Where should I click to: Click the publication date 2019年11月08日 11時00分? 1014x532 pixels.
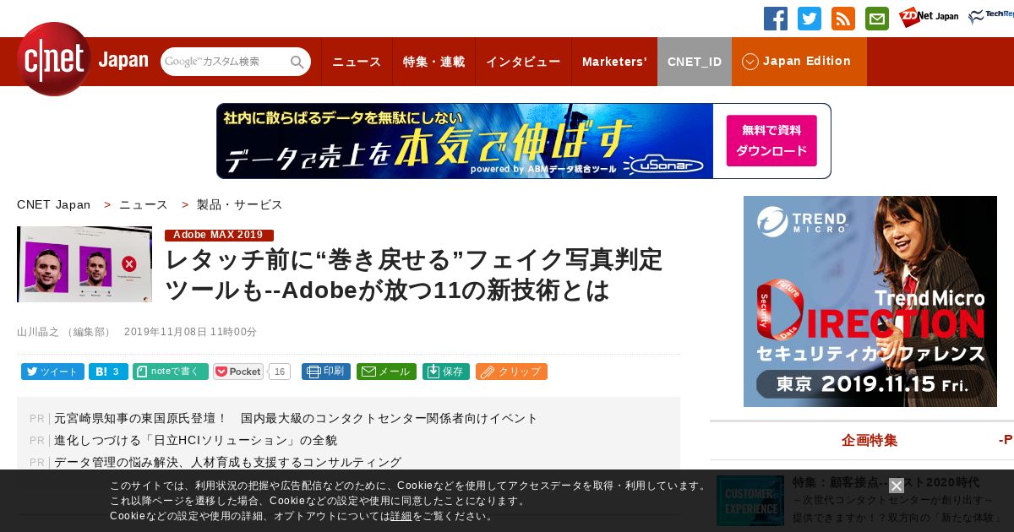coord(190,332)
